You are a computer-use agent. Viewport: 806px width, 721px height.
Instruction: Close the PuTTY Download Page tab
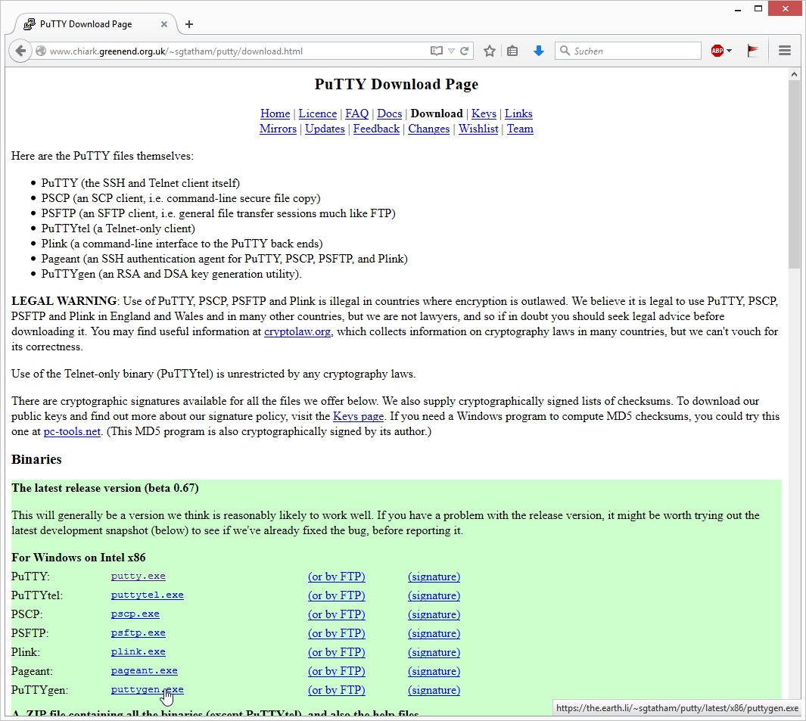pos(164,24)
